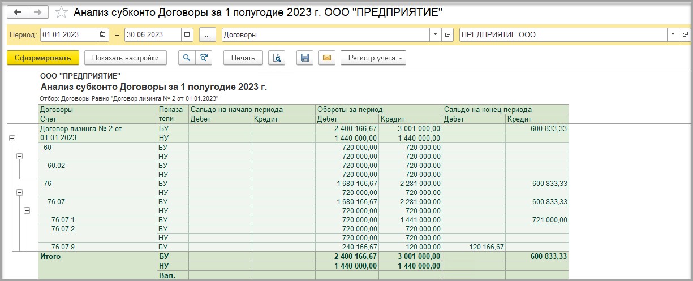Image resolution: width=693 pixels, height=281 pixels.
Task: Collapse the Договор лизинга № 2 group
Action: [x=12, y=138]
